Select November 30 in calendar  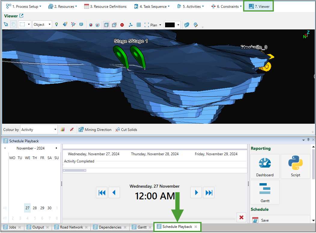pyautogui.click(x=49, y=208)
